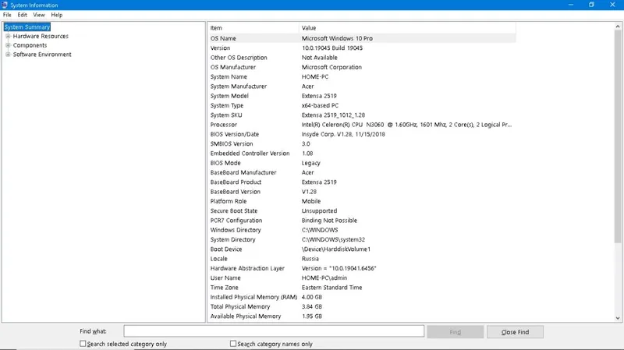Open the View menu
The width and height of the screenshot is (624, 350).
(x=39, y=15)
